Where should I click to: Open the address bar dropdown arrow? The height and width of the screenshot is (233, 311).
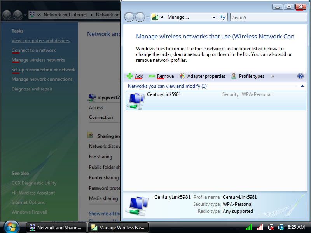click(x=214, y=17)
